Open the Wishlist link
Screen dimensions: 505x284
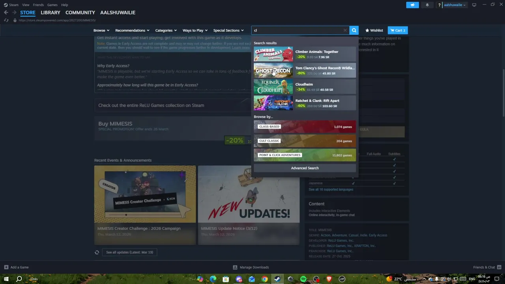(x=374, y=30)
